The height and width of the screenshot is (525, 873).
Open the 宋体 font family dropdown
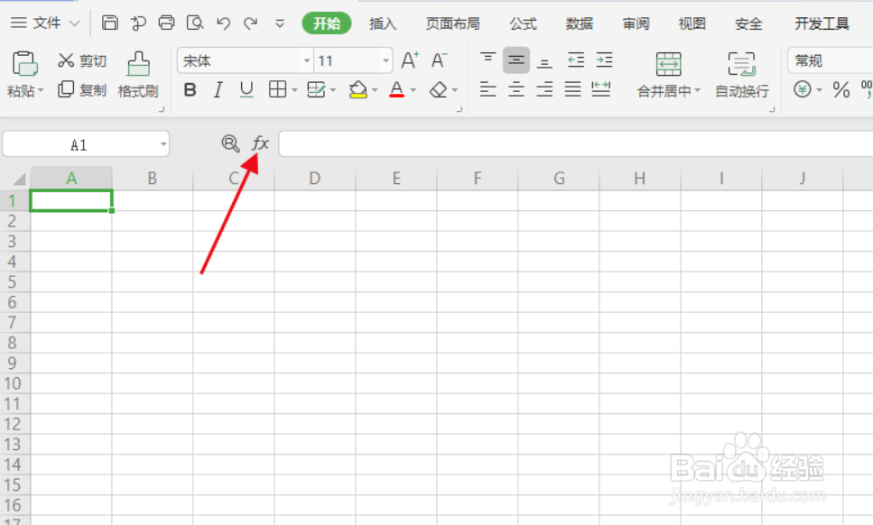307,60
